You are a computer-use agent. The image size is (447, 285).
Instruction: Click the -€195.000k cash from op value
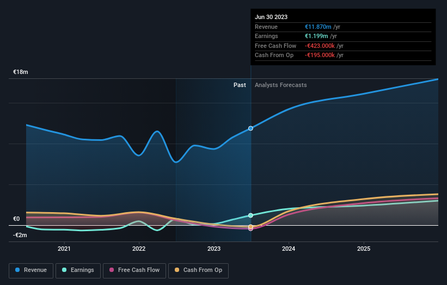[x=320, y=55]
